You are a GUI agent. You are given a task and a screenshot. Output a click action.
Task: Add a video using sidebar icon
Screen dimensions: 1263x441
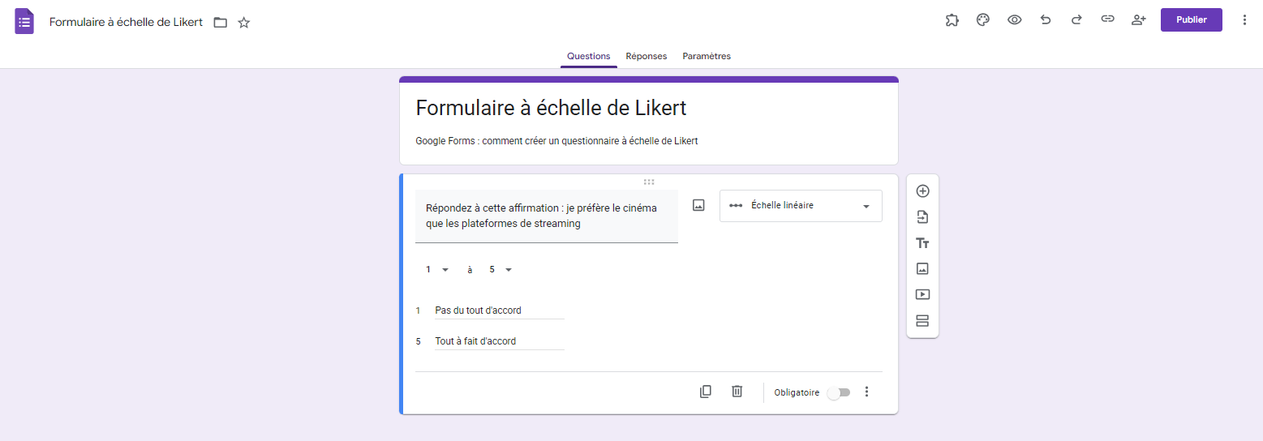coord(922,294)
